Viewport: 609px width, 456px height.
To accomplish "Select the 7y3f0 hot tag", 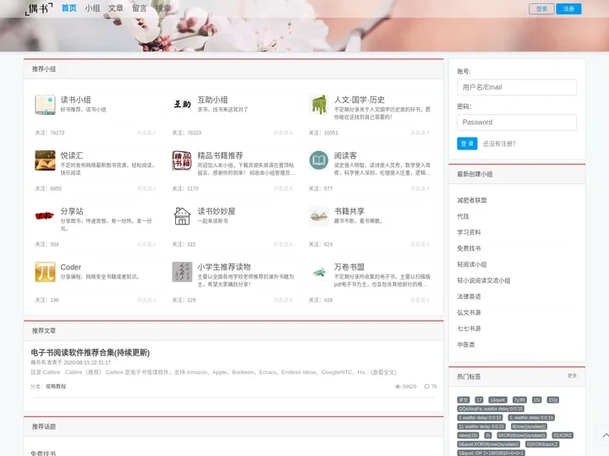I will (519, 399).
